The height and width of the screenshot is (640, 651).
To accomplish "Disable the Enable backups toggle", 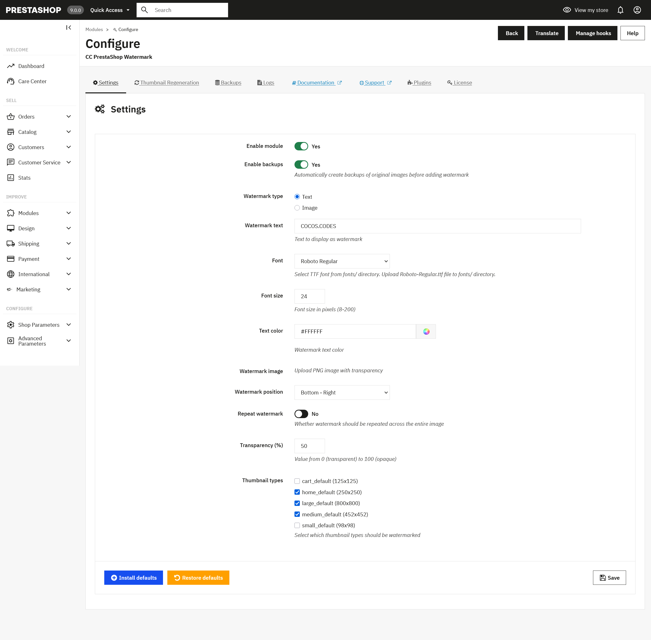I will [x=301, y=165].
